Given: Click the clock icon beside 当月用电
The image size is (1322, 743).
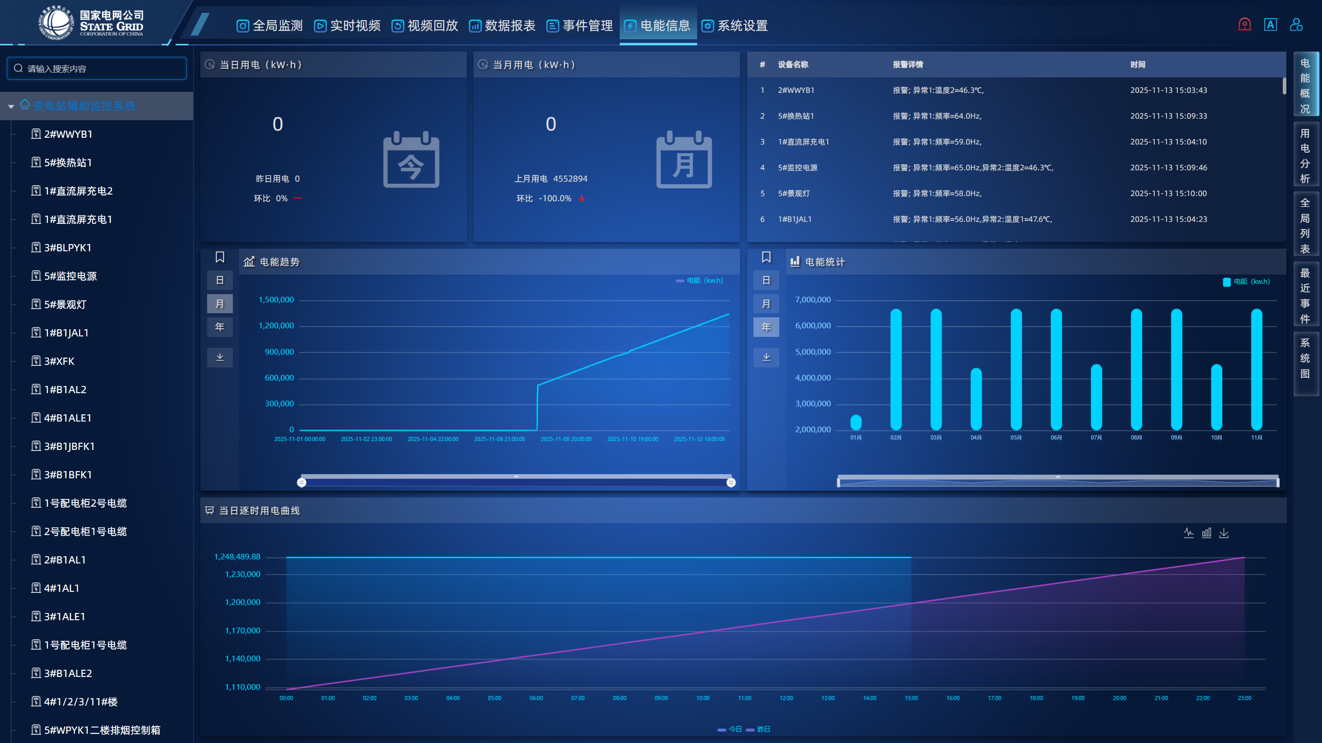Looking at the screenshot, I should (483, 64).
